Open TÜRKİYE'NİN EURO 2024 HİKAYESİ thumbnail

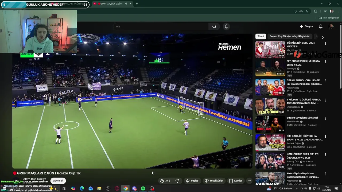[270, 50]
